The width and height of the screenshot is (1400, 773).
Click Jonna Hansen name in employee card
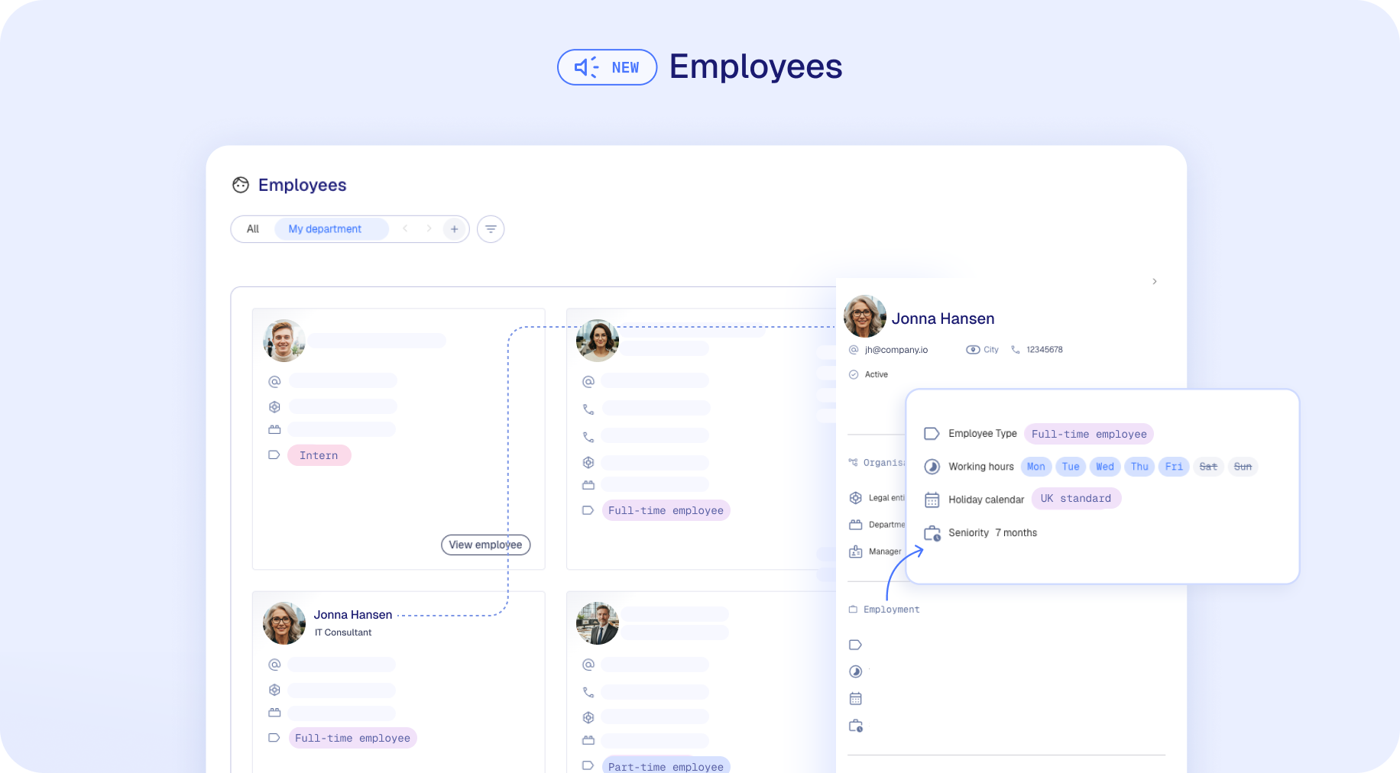pyautogui.click(x=352, y=615)
